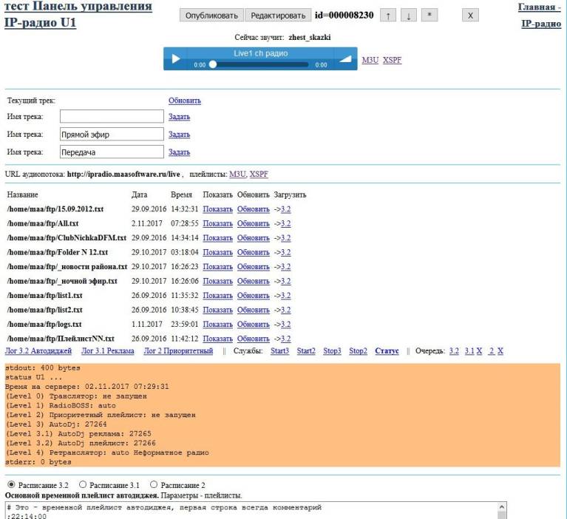The width and height of the screenshot is (567, 519).
Task: Adjust the player volume triangle control
Action: coord(345,58)
